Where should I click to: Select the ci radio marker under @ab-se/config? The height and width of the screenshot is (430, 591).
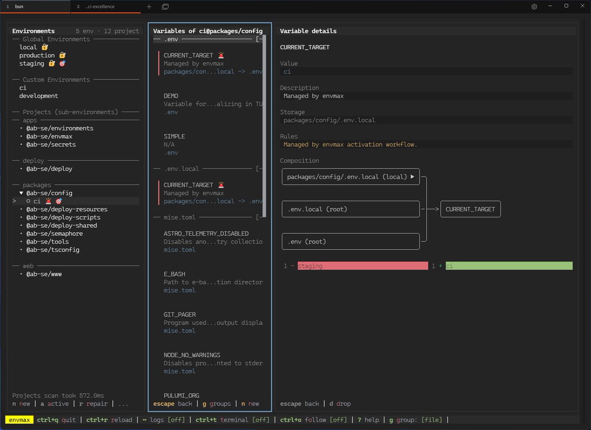28,201
